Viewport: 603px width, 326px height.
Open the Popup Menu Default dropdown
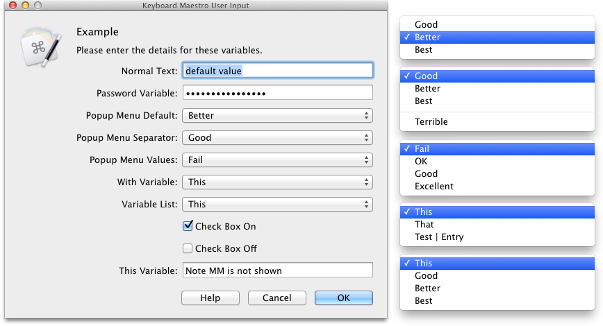(x=278, y=115)
